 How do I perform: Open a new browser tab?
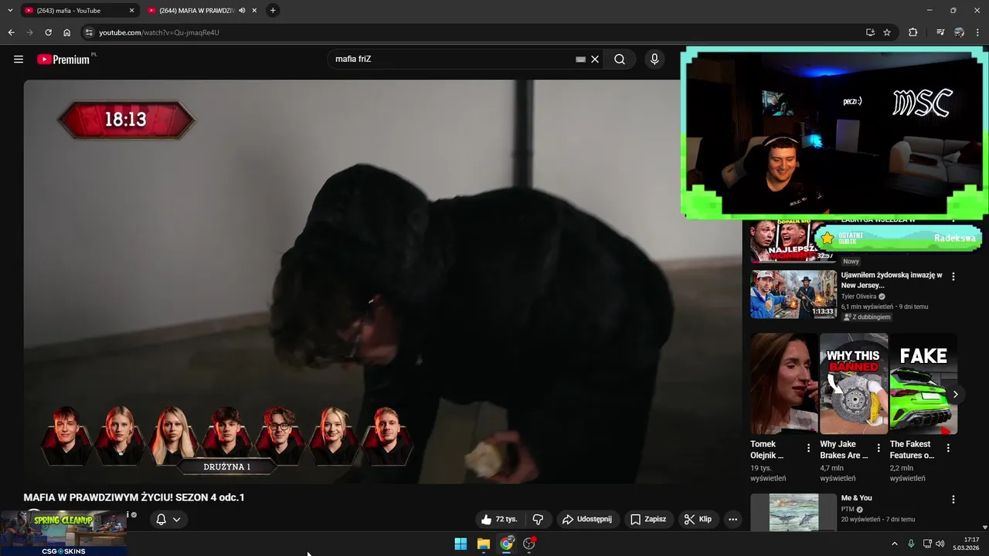[x=273, y=10]
